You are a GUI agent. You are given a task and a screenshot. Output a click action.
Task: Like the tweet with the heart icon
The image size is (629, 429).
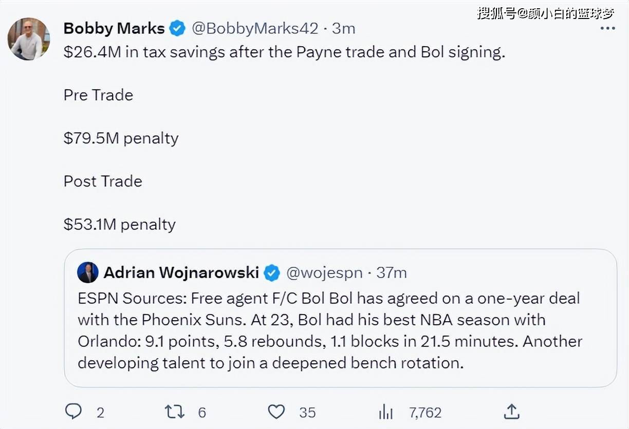point(276,412)
